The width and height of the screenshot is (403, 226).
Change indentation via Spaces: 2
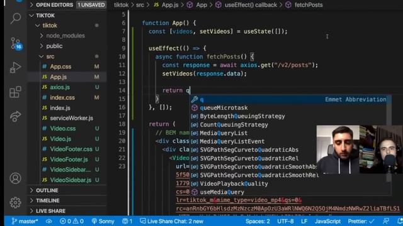(x=258, y=221)
